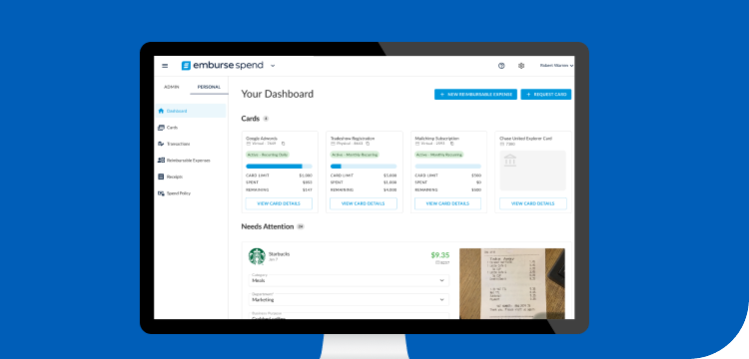Image resolution: width=749 pixels, height=359 pixels.
Task: Click the Starbucks merchant name
Action: pyautogui.click(x=279, y=254)
